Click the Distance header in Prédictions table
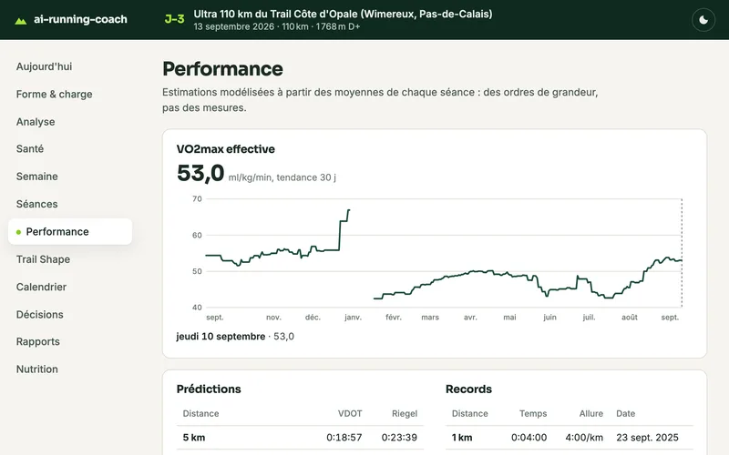This screenshot has height=455, width=729. tap(200, 413)
